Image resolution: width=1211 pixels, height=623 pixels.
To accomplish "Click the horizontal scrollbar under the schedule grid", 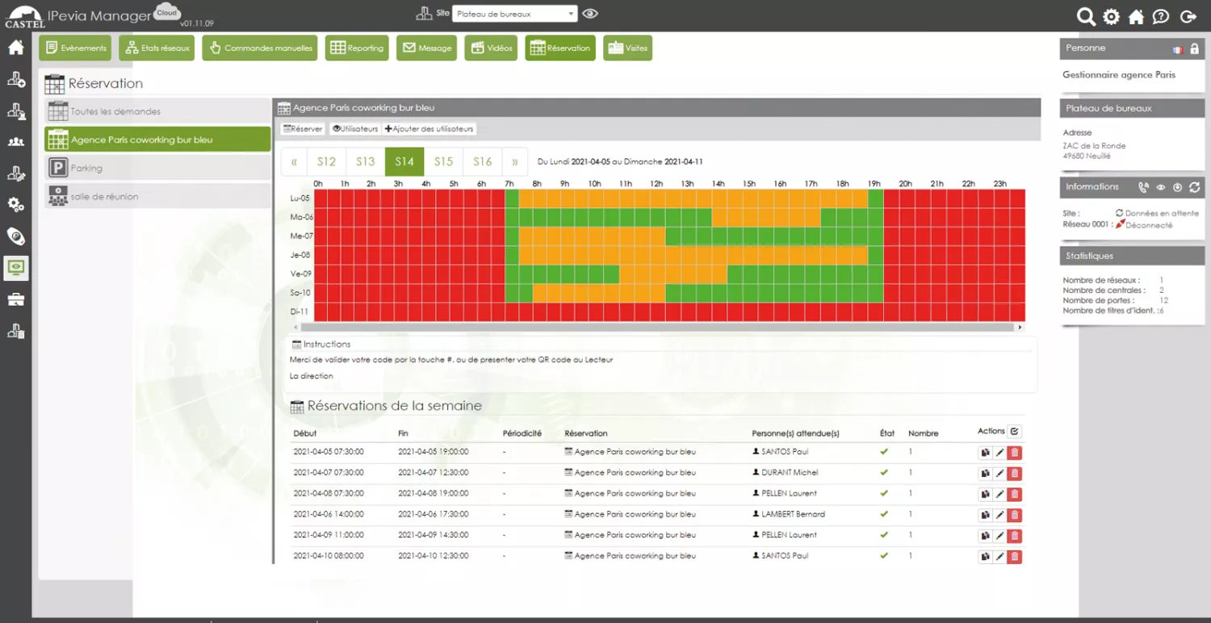I will [x=654, y=328].
